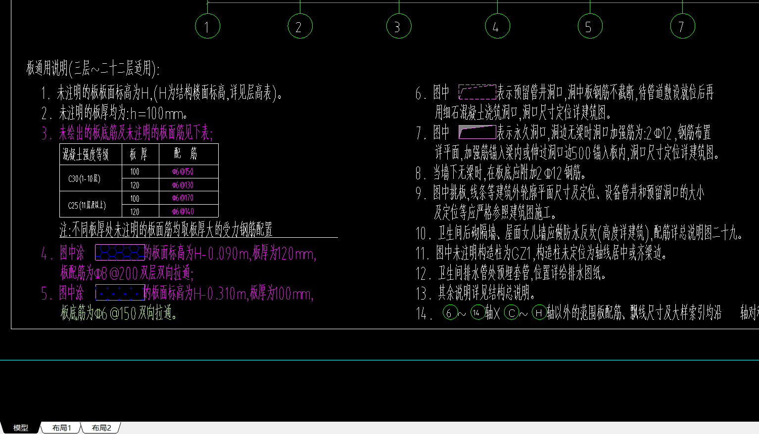Viewport: 759px width, 434px height.
Task: Select axis grid bubble numbered 1
Action: (207, 26)
